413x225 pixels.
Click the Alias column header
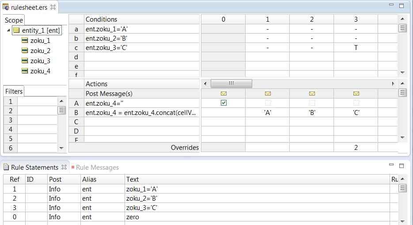[x=102, y=179]
